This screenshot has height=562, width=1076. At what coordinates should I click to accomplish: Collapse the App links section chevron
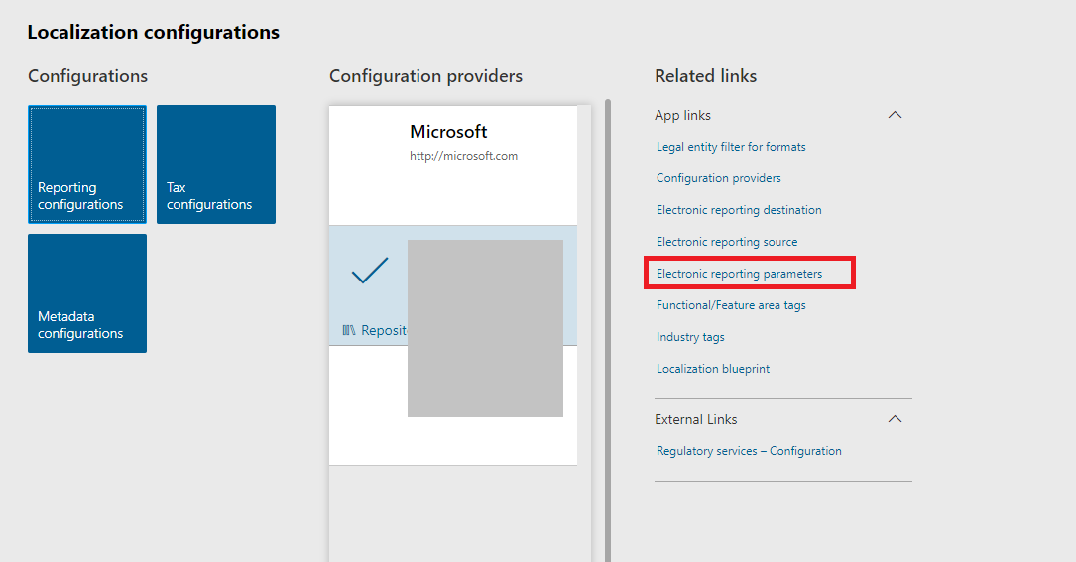895,115
